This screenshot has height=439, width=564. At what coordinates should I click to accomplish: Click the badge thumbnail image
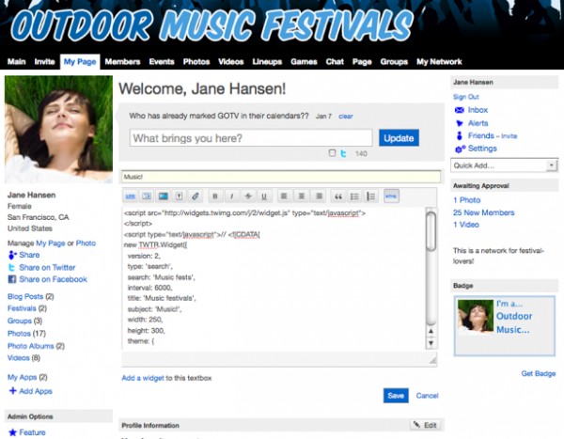tap(475, 316)
